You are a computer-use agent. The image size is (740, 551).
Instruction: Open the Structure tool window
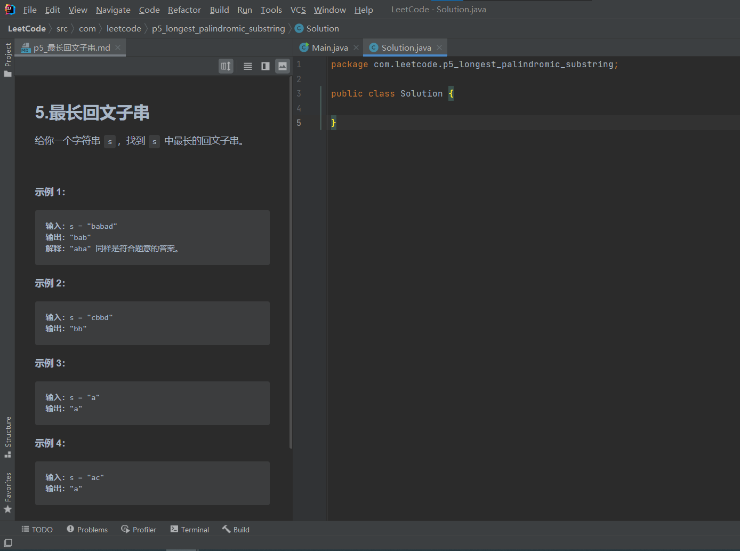8,437
